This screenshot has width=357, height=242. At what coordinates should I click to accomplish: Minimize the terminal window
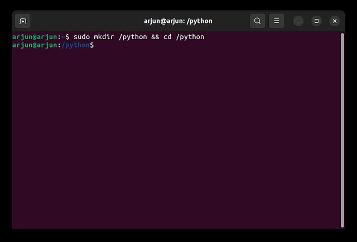[x=299, y=21]
